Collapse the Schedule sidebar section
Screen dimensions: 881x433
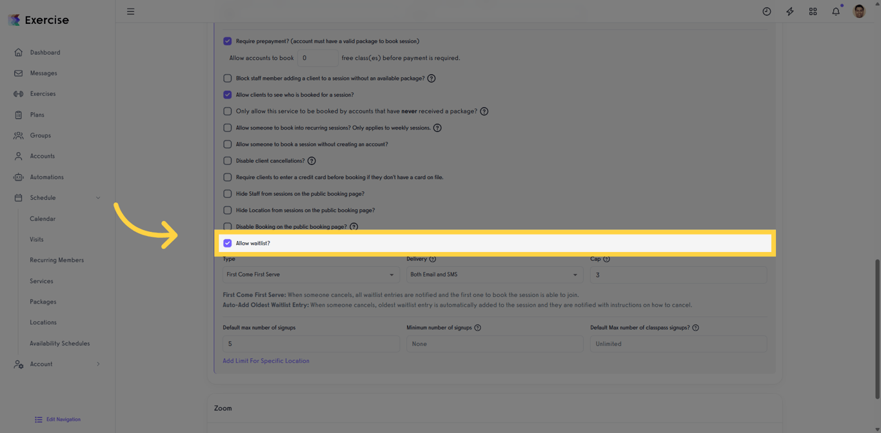pos(98,198)
